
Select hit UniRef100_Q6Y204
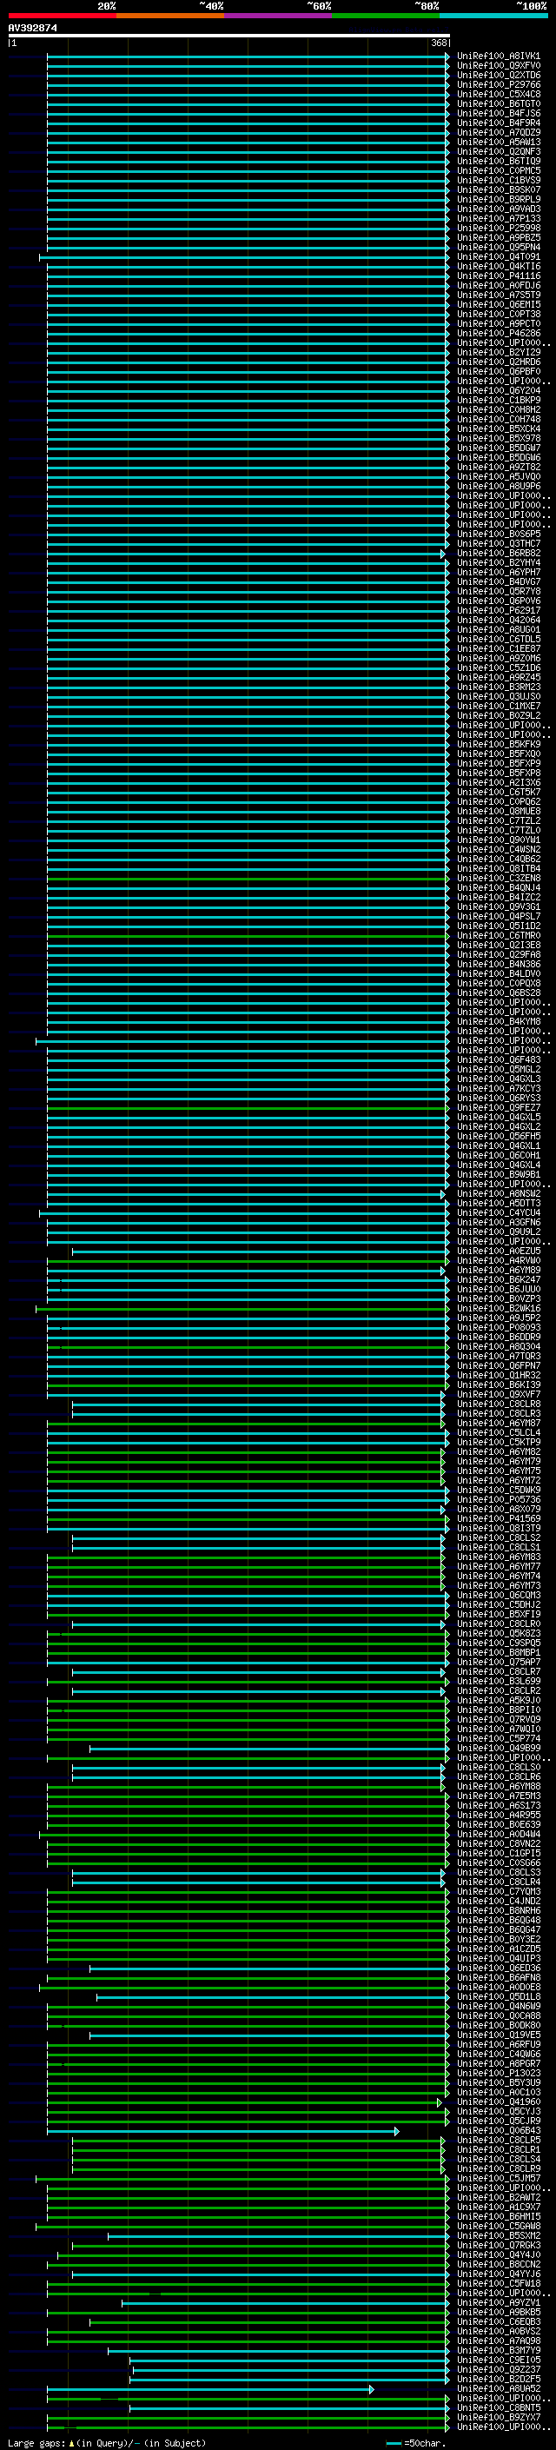click(x=498, y=390)
